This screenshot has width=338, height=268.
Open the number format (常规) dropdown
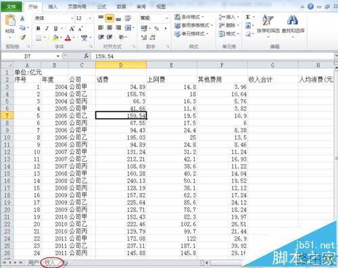coord(167,18)
